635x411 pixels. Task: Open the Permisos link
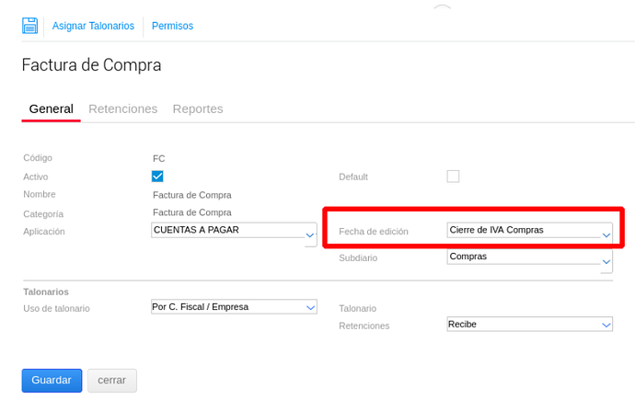pyautogui.click(x=172, y=26)
